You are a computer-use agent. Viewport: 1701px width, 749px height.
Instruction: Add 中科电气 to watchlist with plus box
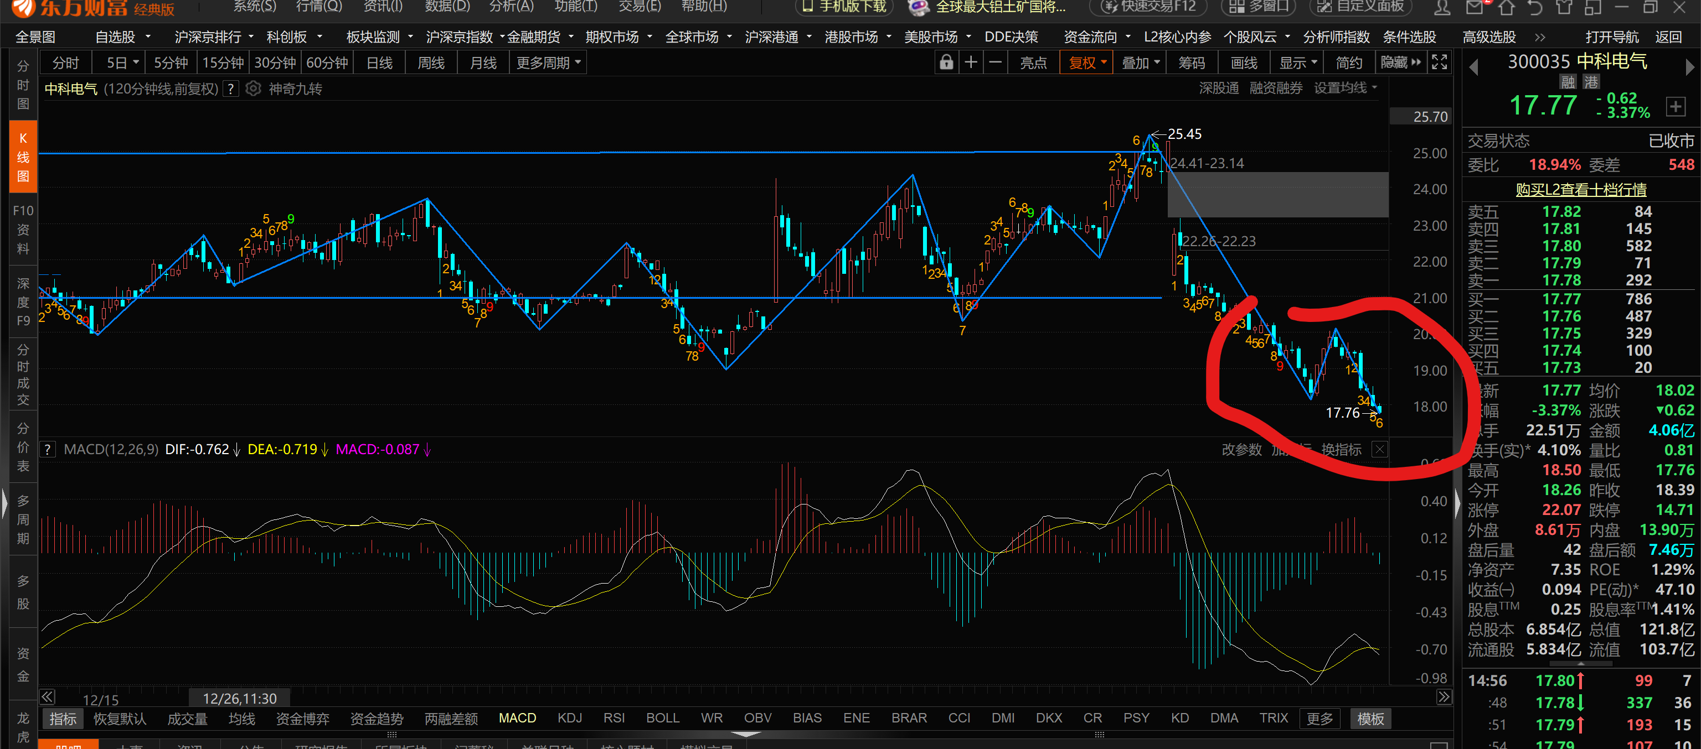point(1675,107)
